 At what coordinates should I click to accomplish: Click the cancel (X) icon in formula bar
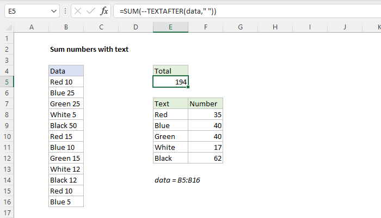pyautogui.click(x=78, y=11)
